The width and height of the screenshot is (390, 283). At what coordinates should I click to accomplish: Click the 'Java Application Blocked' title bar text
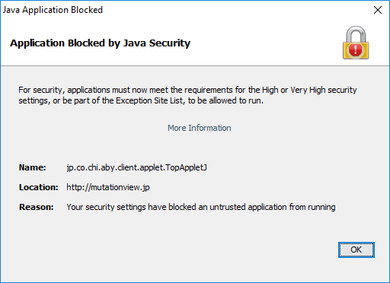[53, 10]
